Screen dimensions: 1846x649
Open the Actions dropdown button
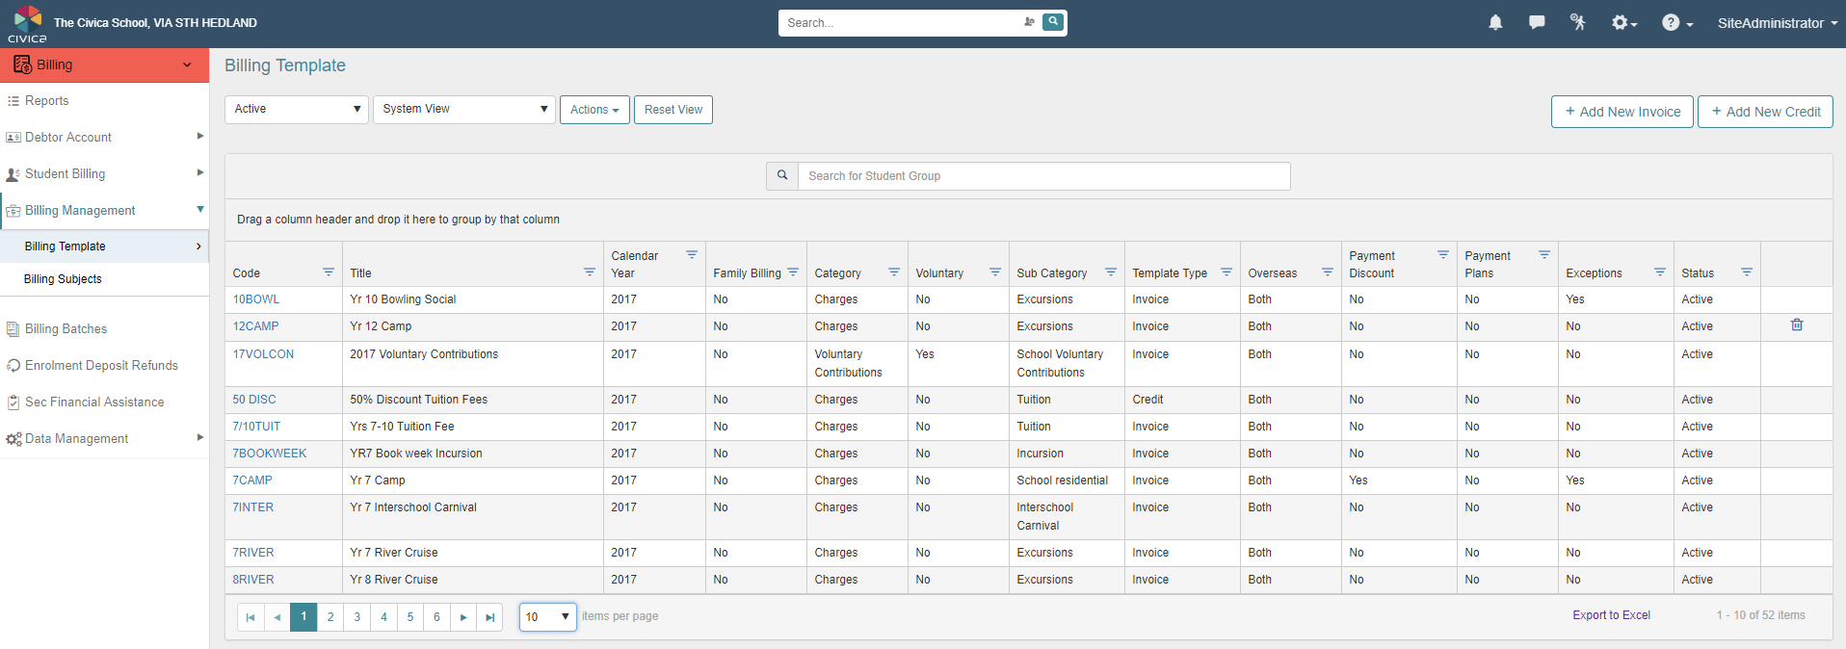(594, 110)
